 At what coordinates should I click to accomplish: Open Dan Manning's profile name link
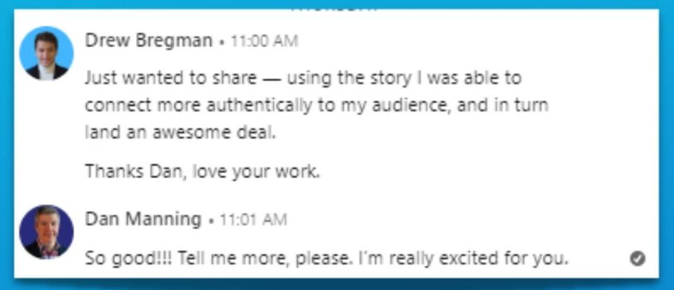pos(143,219)
